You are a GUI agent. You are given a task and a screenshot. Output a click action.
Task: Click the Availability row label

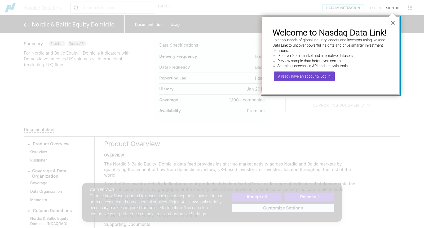coord(170,111)
